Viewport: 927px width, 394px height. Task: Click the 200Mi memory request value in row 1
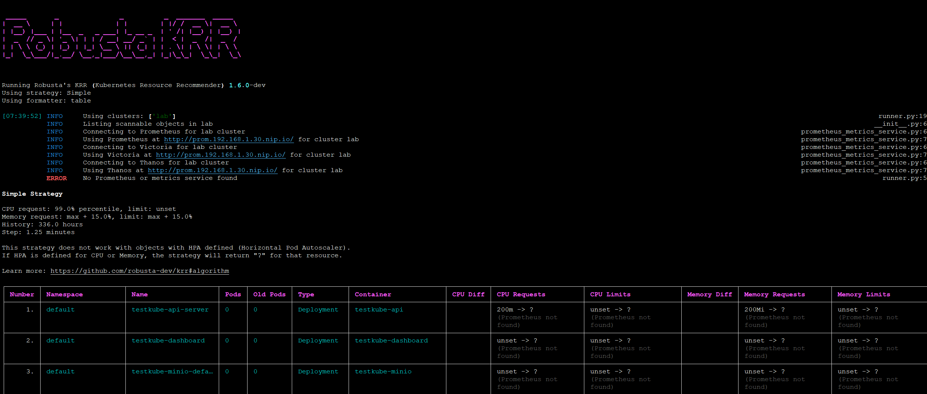754,310
